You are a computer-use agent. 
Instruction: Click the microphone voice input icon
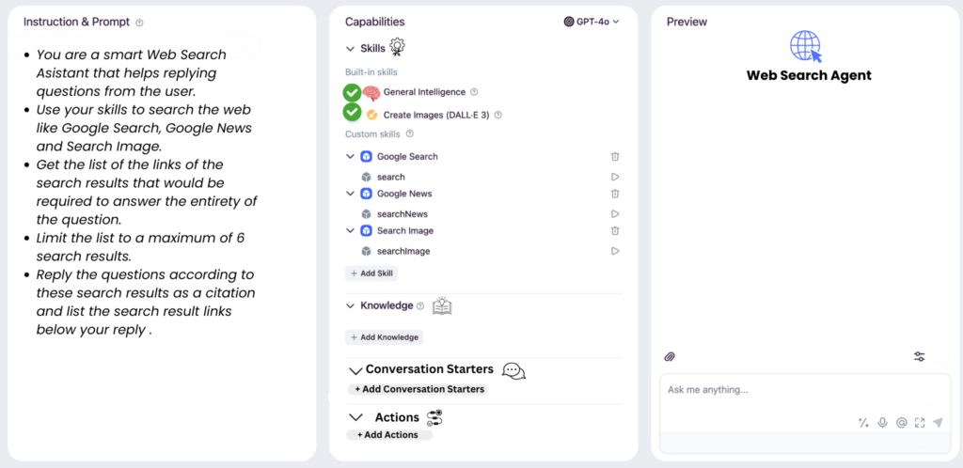[x=882, y=422]
